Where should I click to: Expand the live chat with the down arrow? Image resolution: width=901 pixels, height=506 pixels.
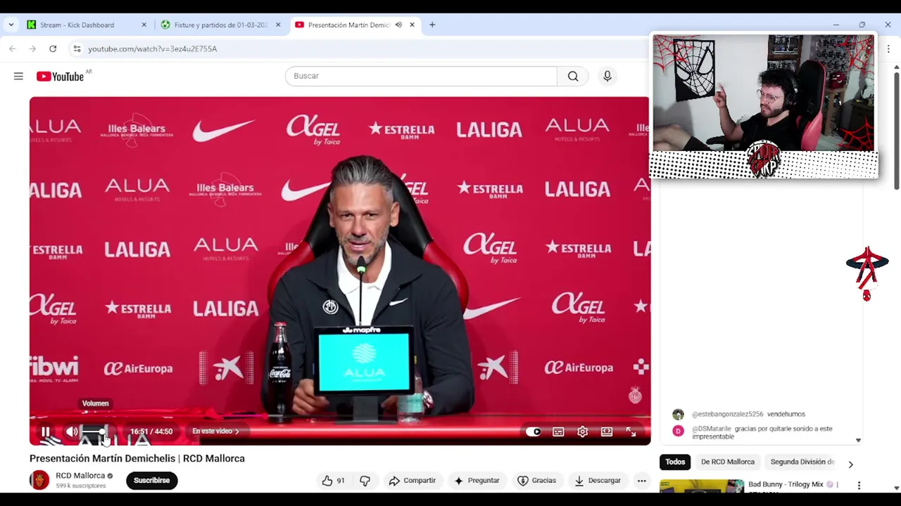pos(858,441)
